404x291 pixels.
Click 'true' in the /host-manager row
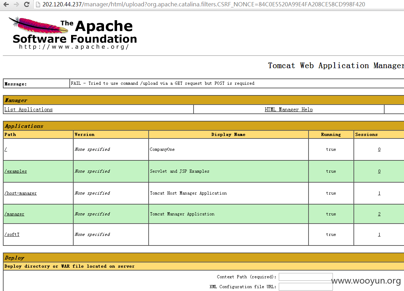[331, 193]
